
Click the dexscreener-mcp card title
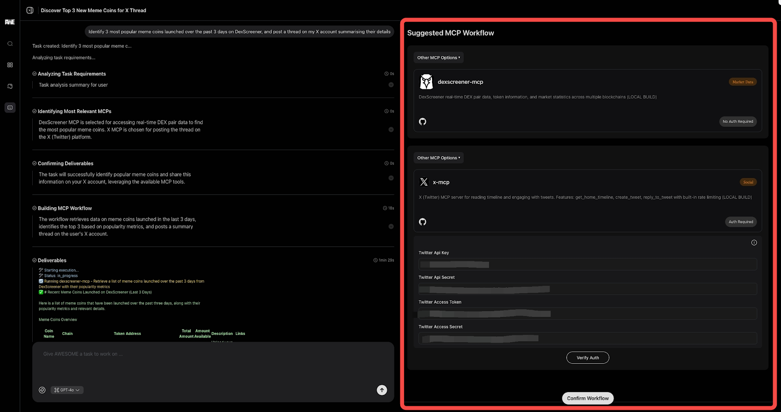(x=460, y=82)
